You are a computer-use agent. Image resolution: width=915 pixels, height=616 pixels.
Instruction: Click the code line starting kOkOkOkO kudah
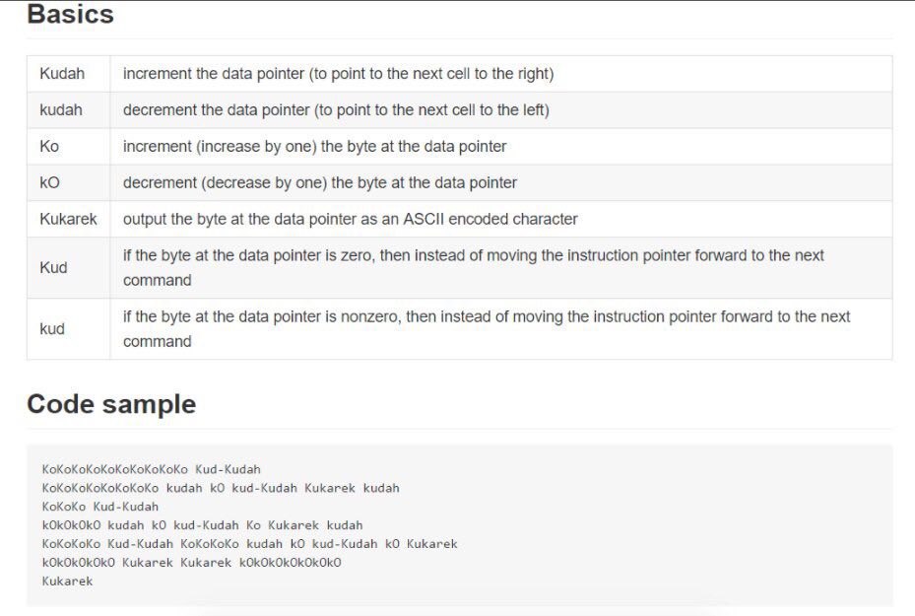coord(202,525)
